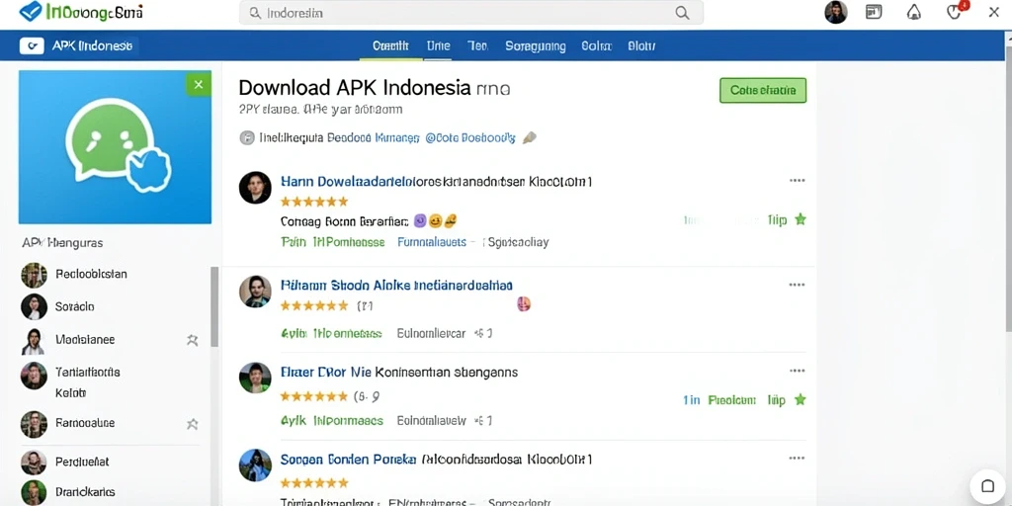Star the Ramooalue sidebar entry
1012x506 pixels.
193,424
